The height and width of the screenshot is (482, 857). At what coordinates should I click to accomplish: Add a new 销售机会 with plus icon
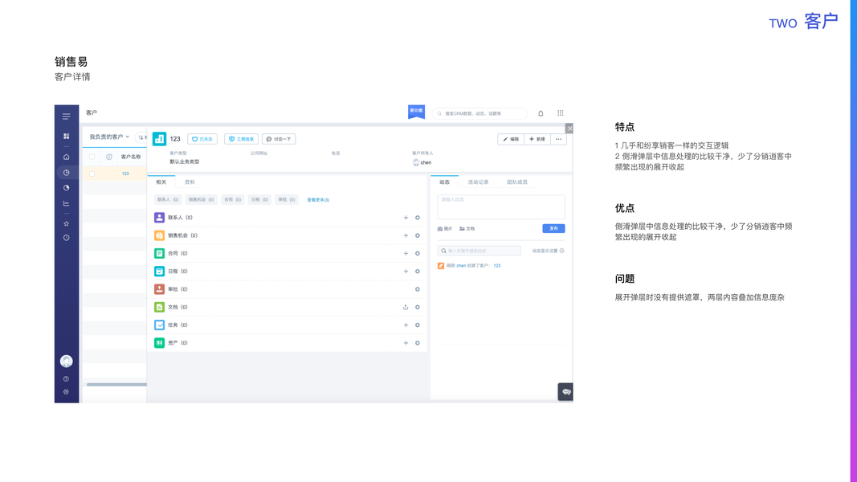406,235
